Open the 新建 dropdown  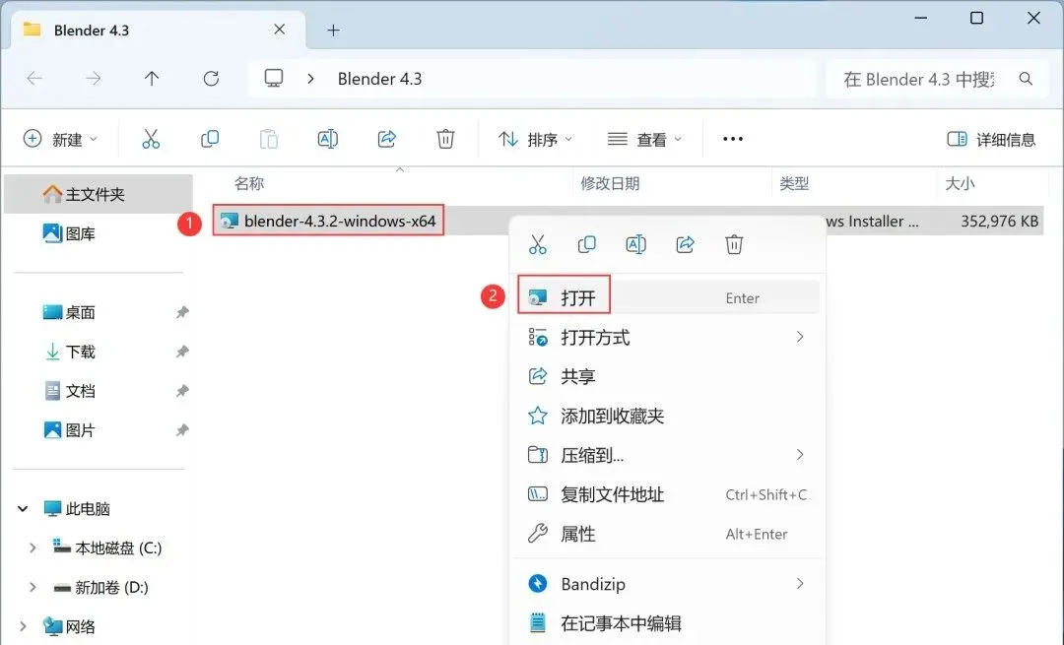pyautogui.click(x=60, y=139)
